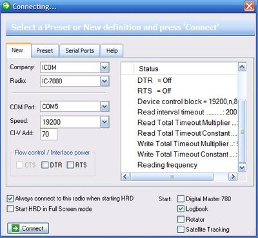The width and height of the screenshot is (258, 238).
Task: Click the Status list scroll up arrow
Action: pyautogui.click(x=242, y=67)
